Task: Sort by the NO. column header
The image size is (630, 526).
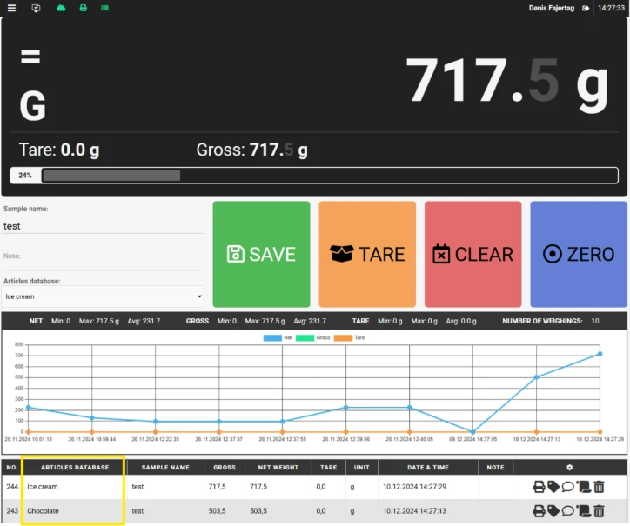Action: click(12, 468)
